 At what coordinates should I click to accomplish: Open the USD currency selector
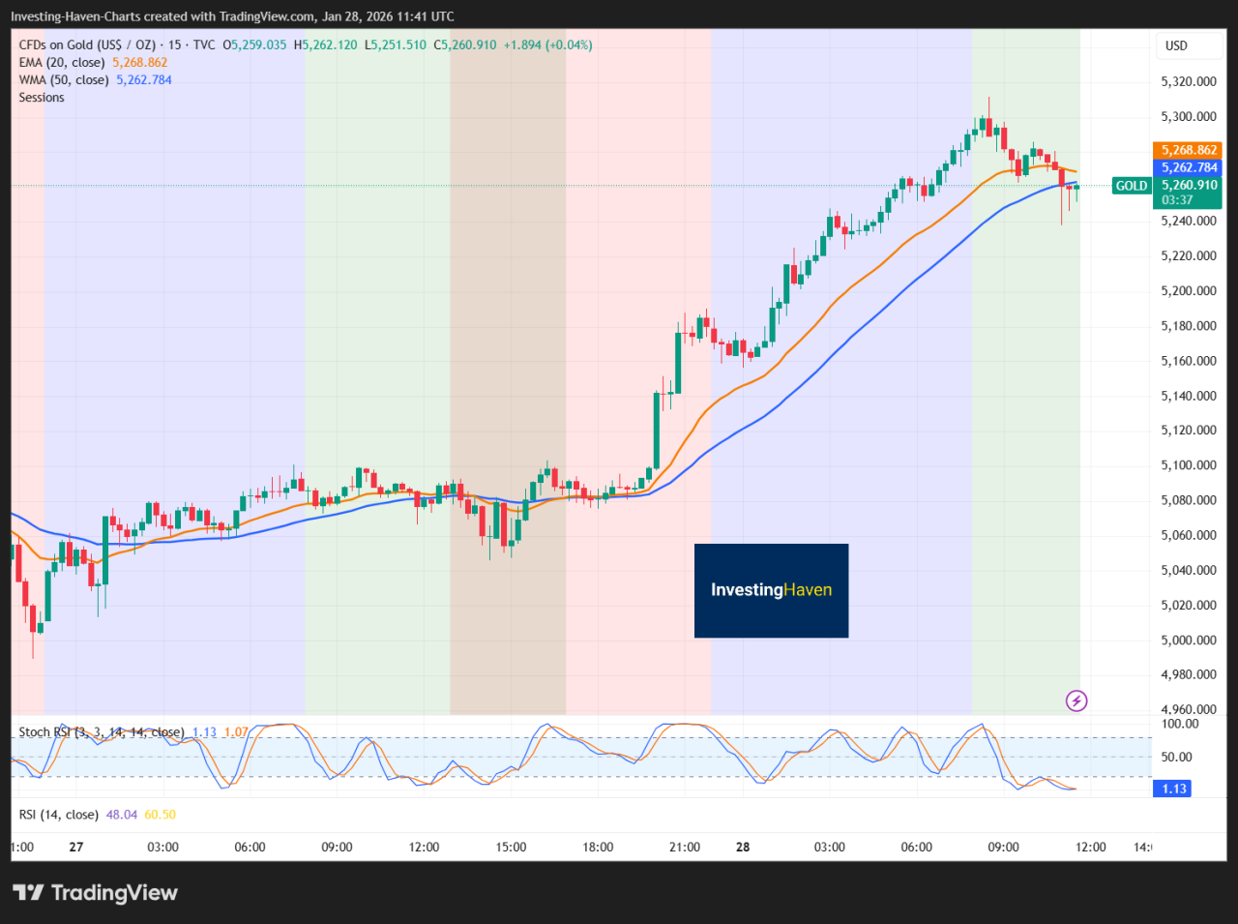coord(1189,45)
